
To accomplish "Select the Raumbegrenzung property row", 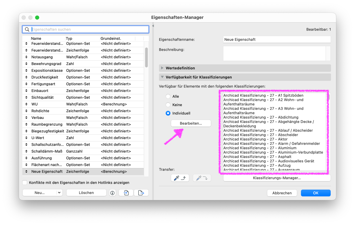I will (x=83, y=124).
